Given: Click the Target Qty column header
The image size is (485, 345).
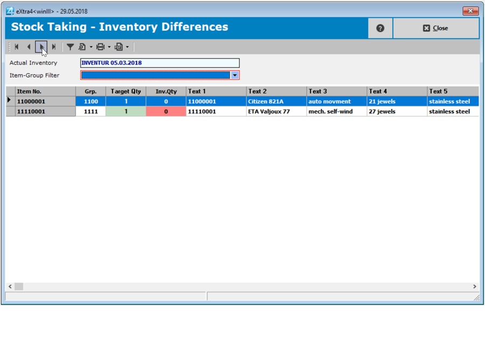Looking at the screenshot, I should [126, 91].
